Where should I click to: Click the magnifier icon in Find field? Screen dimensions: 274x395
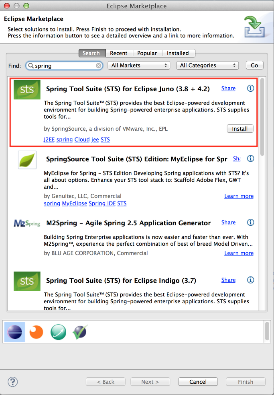point(30,66)
